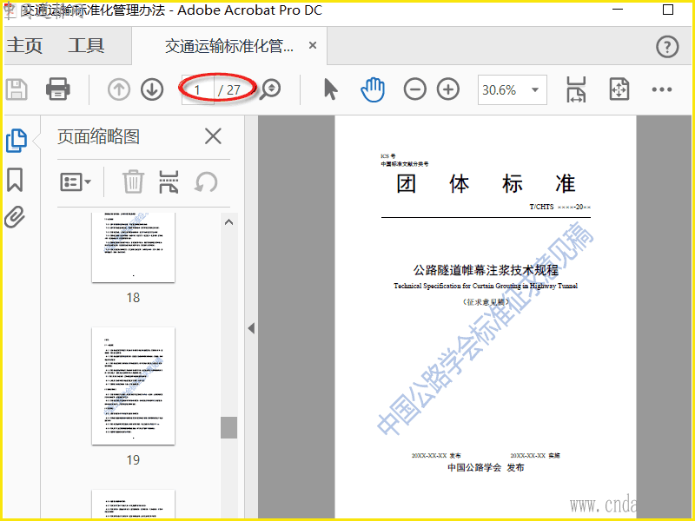Select page 18 thumbnail
This screenshot has height=521, width=695.
[133, 247]
